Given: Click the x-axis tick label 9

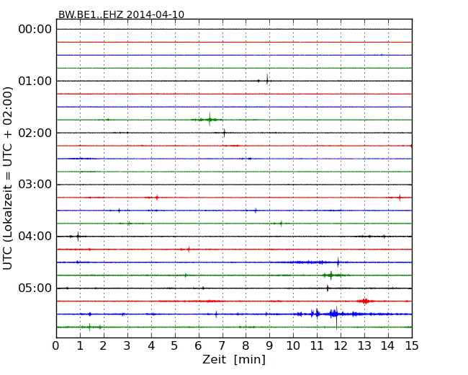Looking at the screenshot, I should click(x=269, y=345).
